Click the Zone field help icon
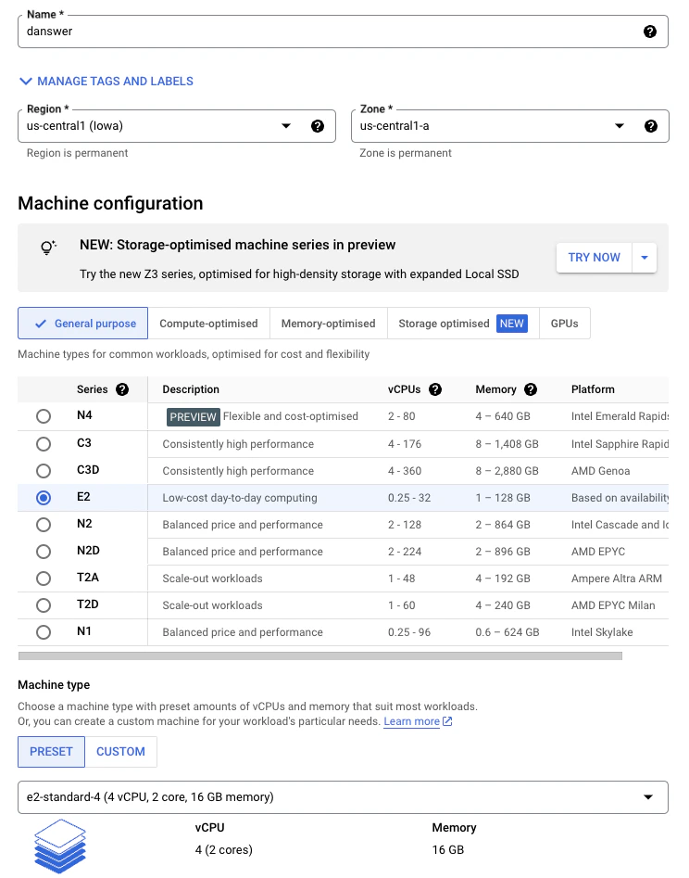689x878 pixels. [651, 126]
